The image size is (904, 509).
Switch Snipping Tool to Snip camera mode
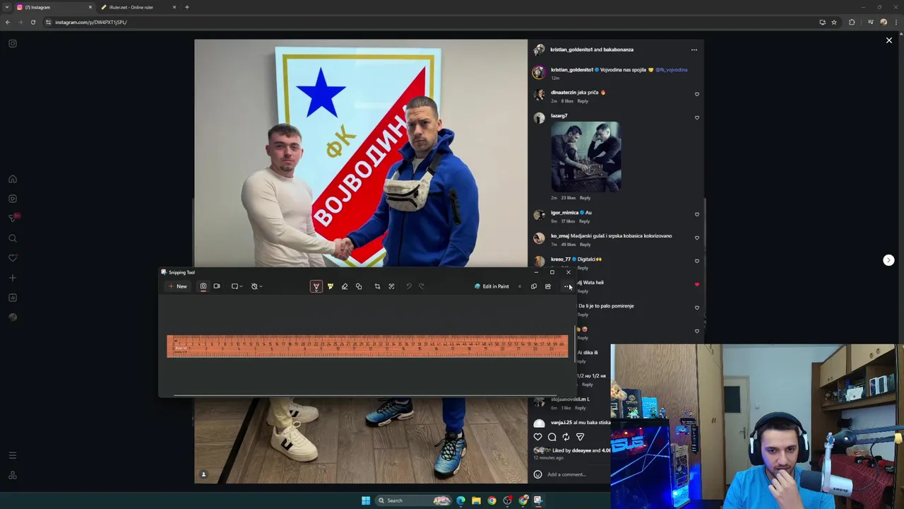click(203, 286)
